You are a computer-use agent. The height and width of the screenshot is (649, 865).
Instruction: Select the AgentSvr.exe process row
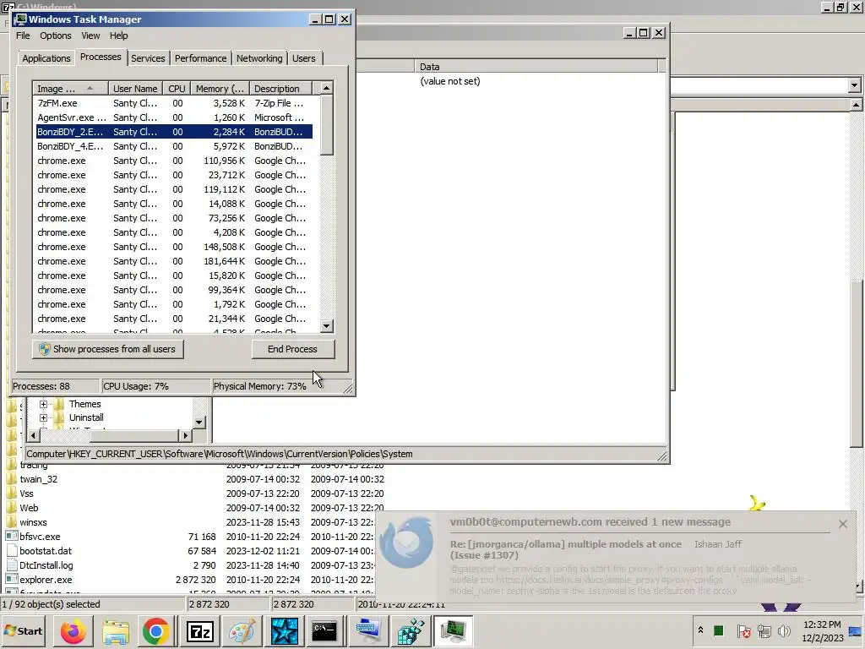pos(174,117)
